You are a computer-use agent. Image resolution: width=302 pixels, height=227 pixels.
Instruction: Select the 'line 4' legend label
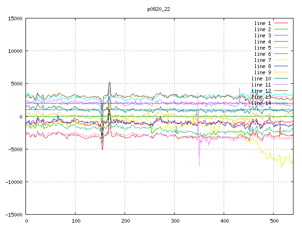click(x=262, y=42)
